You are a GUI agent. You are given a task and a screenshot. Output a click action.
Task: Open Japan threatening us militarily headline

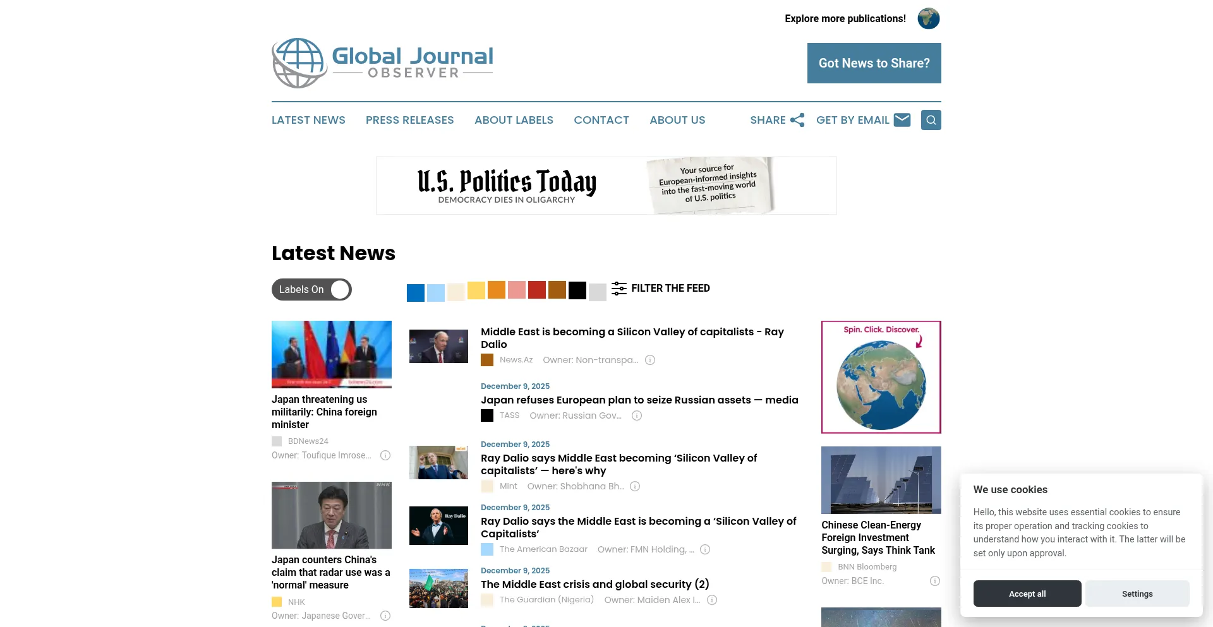pos(324,412)
